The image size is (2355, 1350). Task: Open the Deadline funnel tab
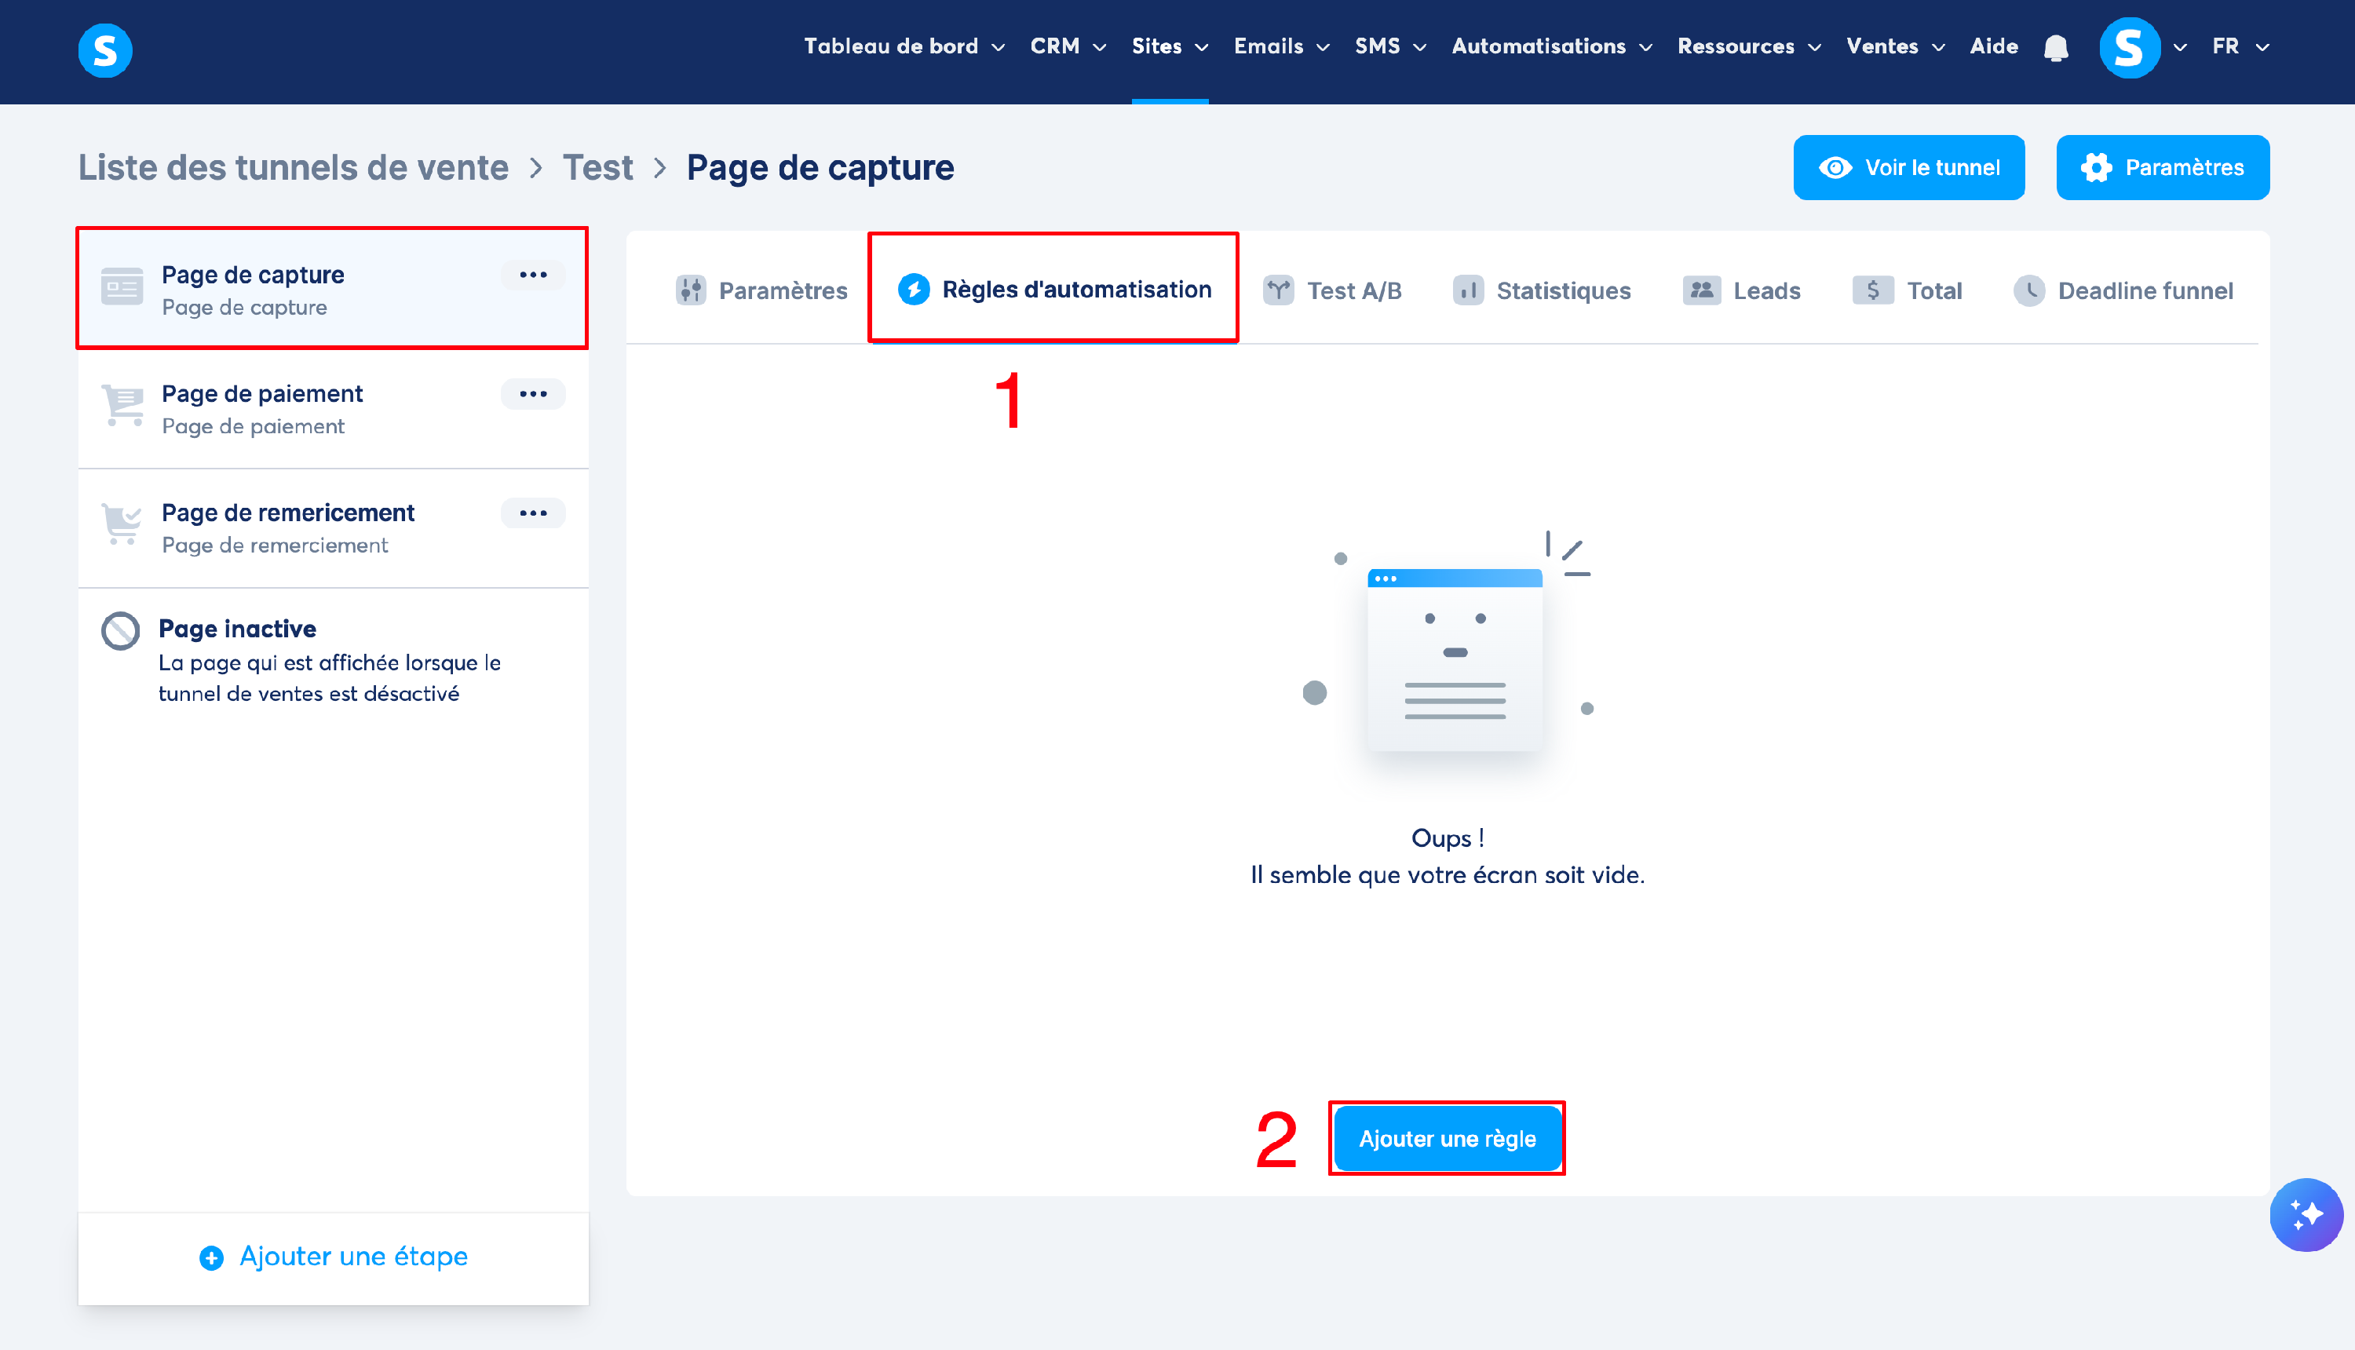[x=2123, y=291]
